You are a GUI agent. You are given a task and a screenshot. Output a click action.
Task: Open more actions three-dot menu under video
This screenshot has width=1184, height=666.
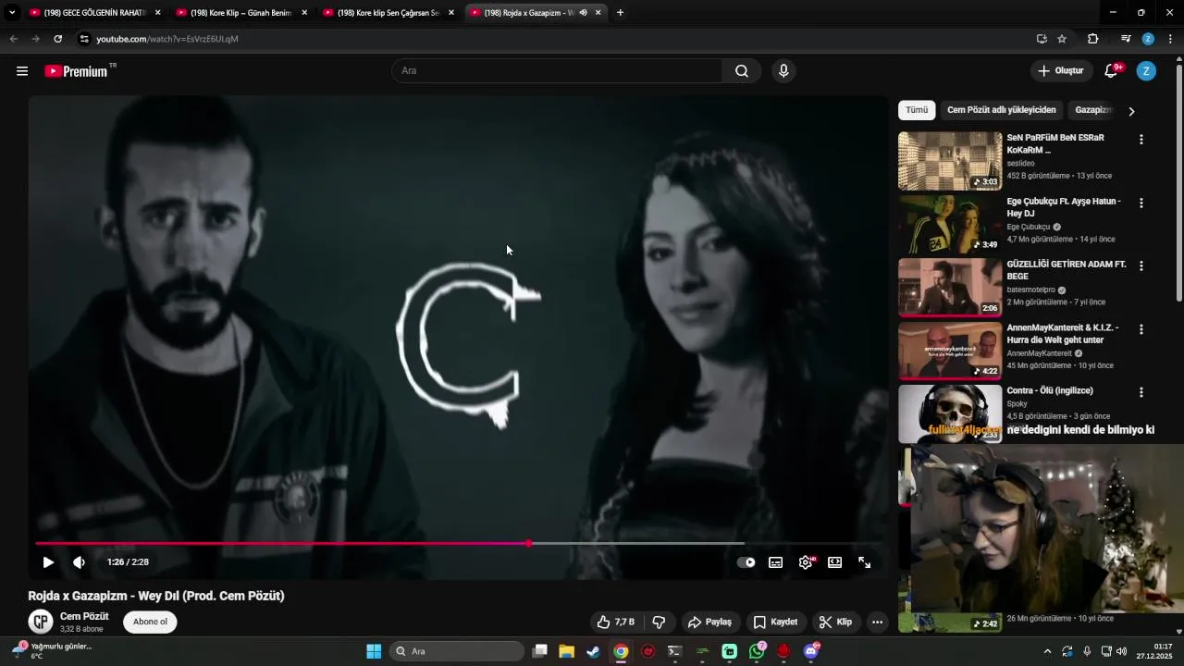[877, 623]
